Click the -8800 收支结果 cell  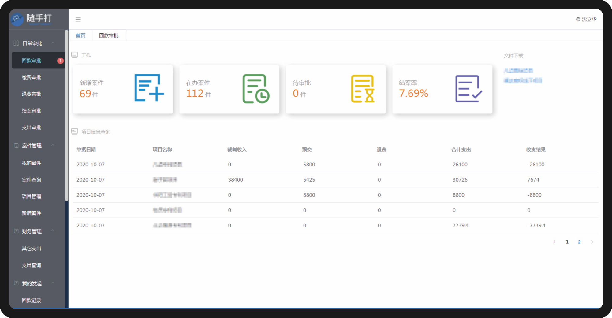pos(534,195)
